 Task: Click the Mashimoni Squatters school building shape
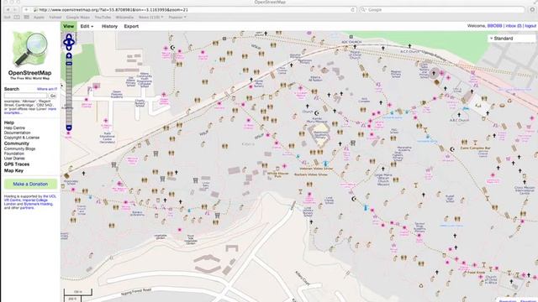pyautogui.click(x=319, y=135)
